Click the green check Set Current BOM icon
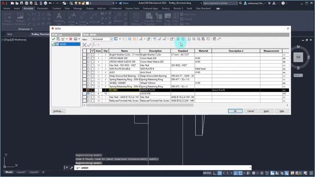The height and width of the screenshot is (177, 315). tap(54, 39)
